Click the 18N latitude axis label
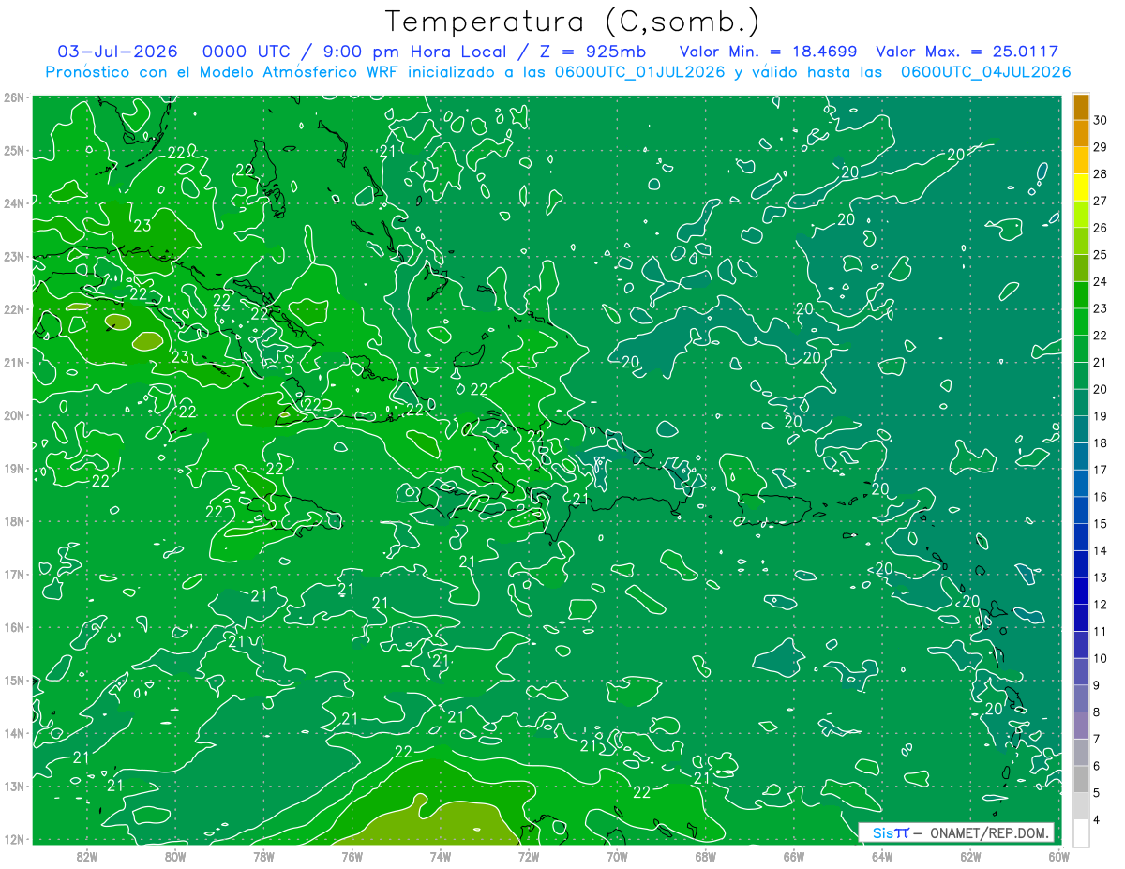 tap(13, 521)
